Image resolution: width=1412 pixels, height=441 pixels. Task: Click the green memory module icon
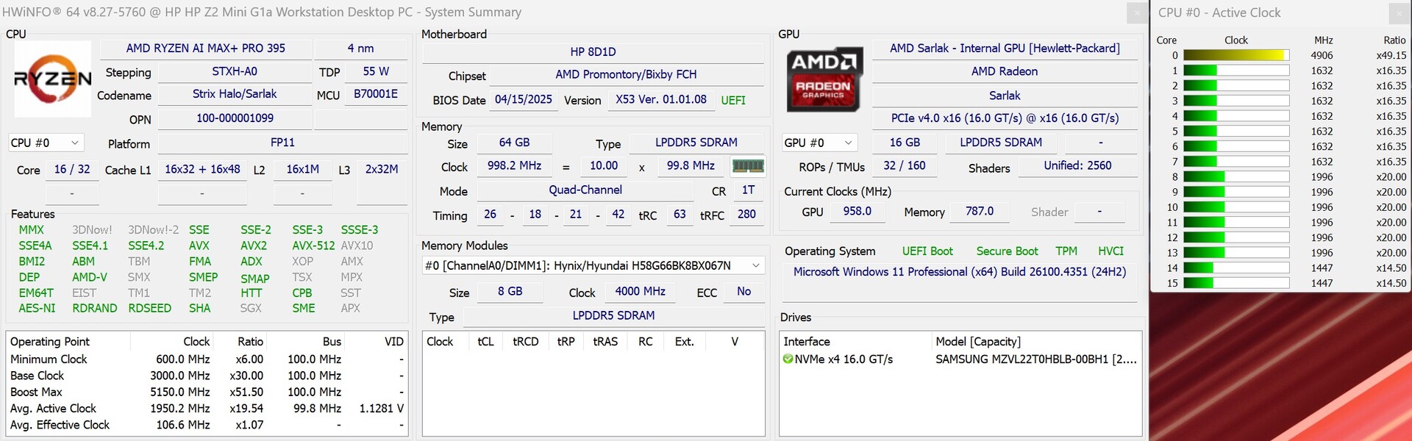click(748, 166)
